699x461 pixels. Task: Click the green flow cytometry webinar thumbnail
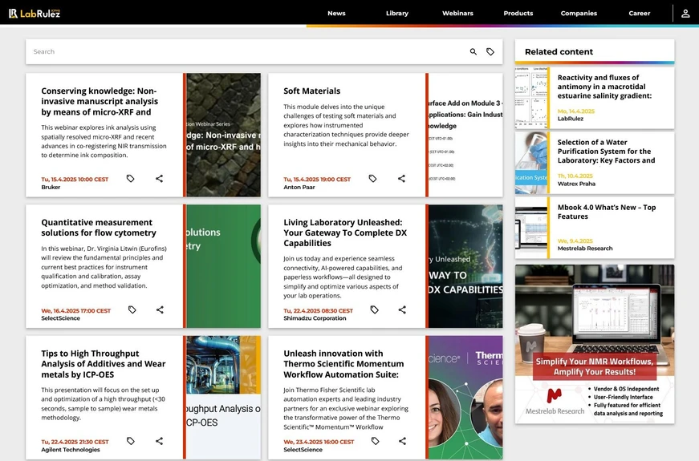[223, 266]
